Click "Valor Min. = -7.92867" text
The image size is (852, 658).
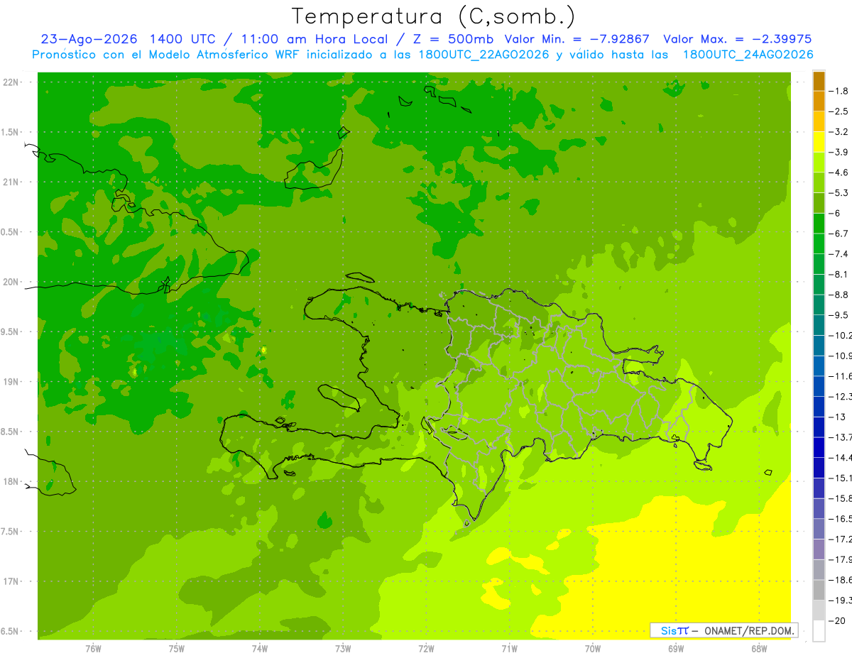pyautogui.click(x=577, y=39)
